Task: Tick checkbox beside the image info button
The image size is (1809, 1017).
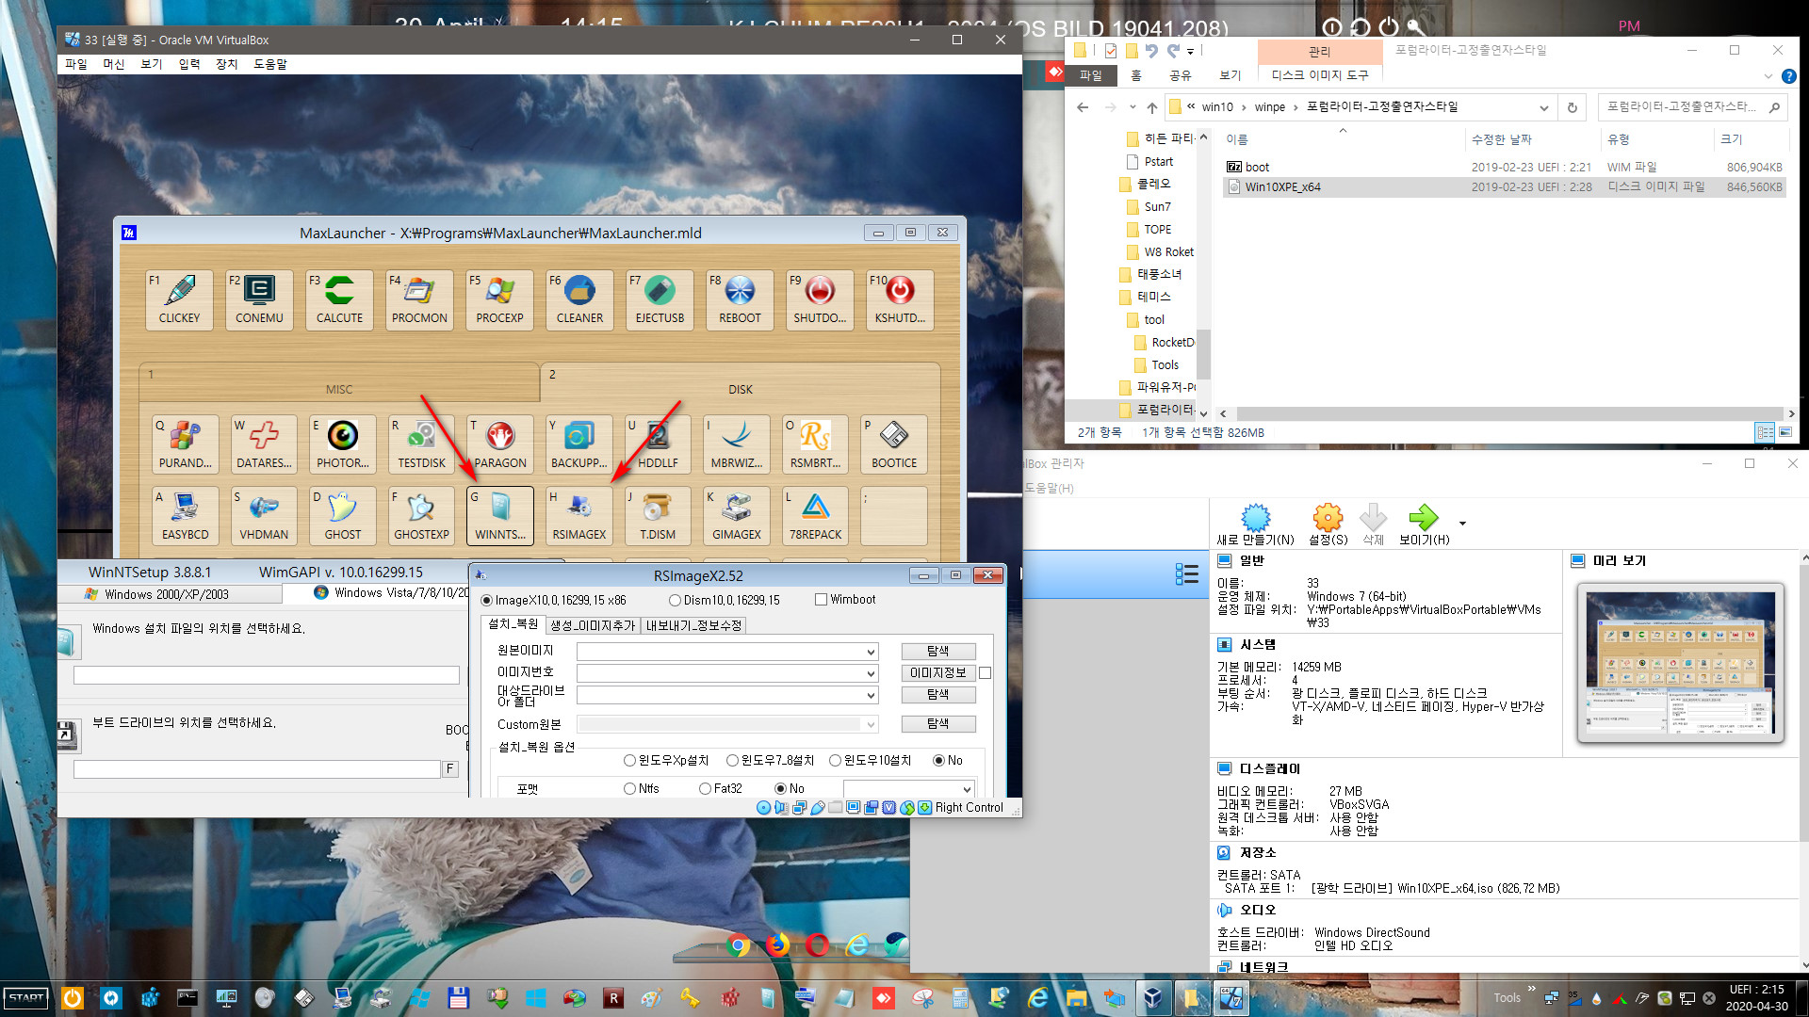Action: point(986,673)
